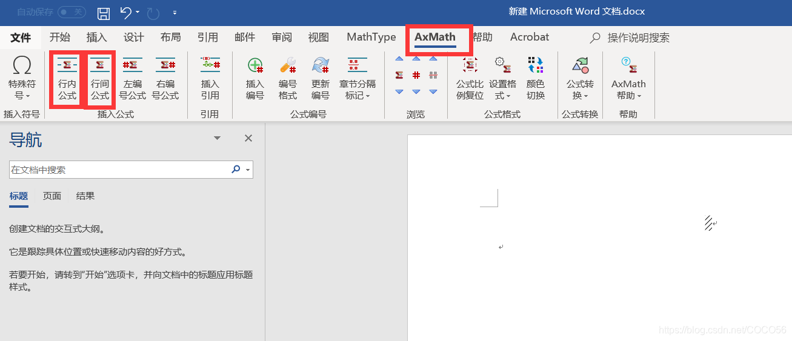
Task: Click the sigma icon in the 浏览 group
Action: click(399, 75)
